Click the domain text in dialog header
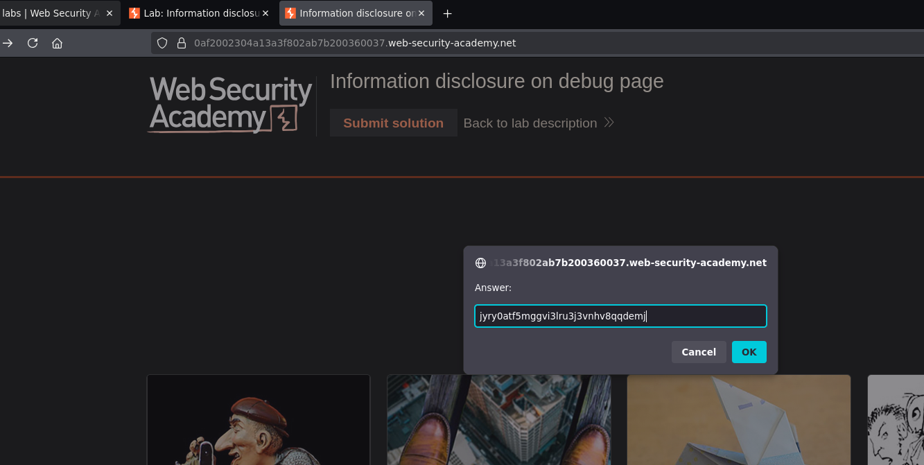This screenshot has height=465, width=924. tap(629, 263)
